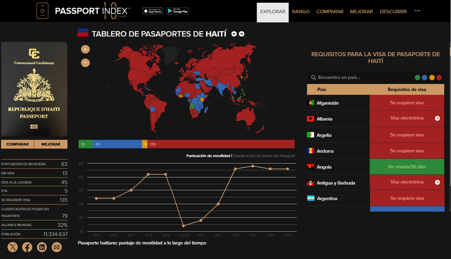Click the Passport Index phone logo icon

[42, 11]
